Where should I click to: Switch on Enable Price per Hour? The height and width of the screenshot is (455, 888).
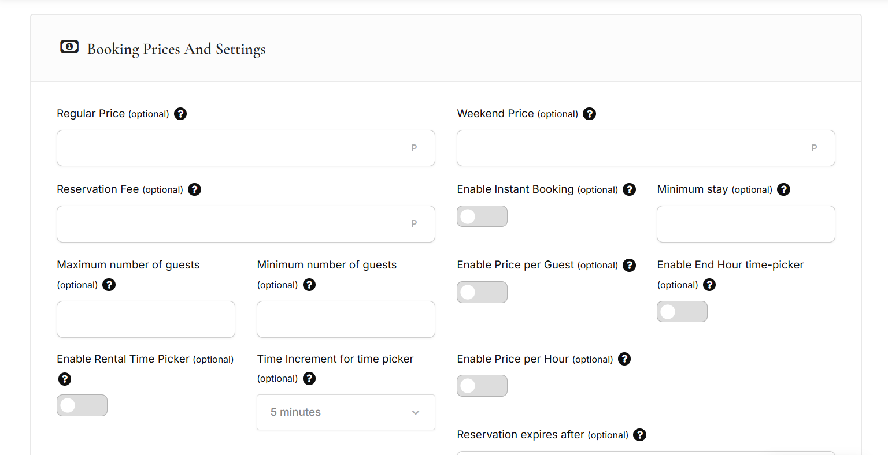pyautogui.click(x=482, y=386)
